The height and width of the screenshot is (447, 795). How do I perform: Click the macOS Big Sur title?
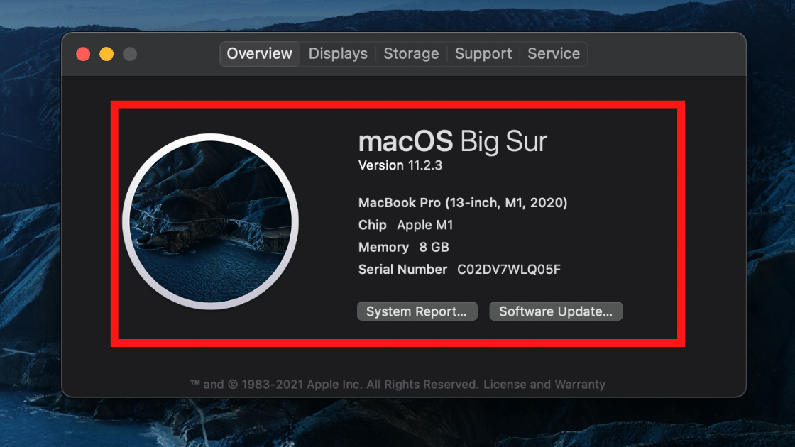(x=453, y=141)
